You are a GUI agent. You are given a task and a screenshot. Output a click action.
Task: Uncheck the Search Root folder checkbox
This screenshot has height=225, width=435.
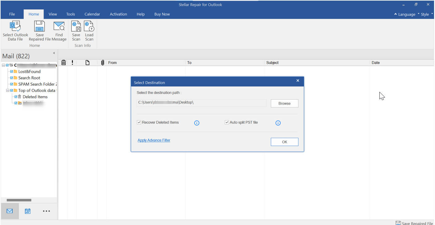[x=11, y=78]
